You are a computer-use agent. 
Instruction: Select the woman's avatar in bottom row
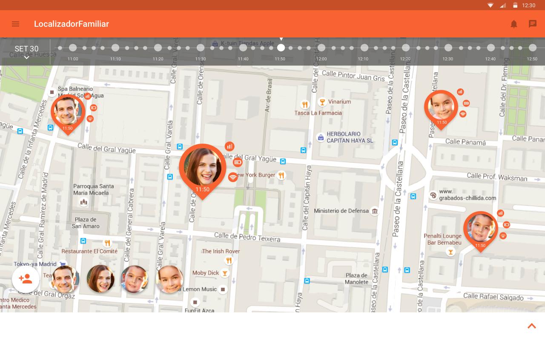pyautogui.click(x=100, y=279)
